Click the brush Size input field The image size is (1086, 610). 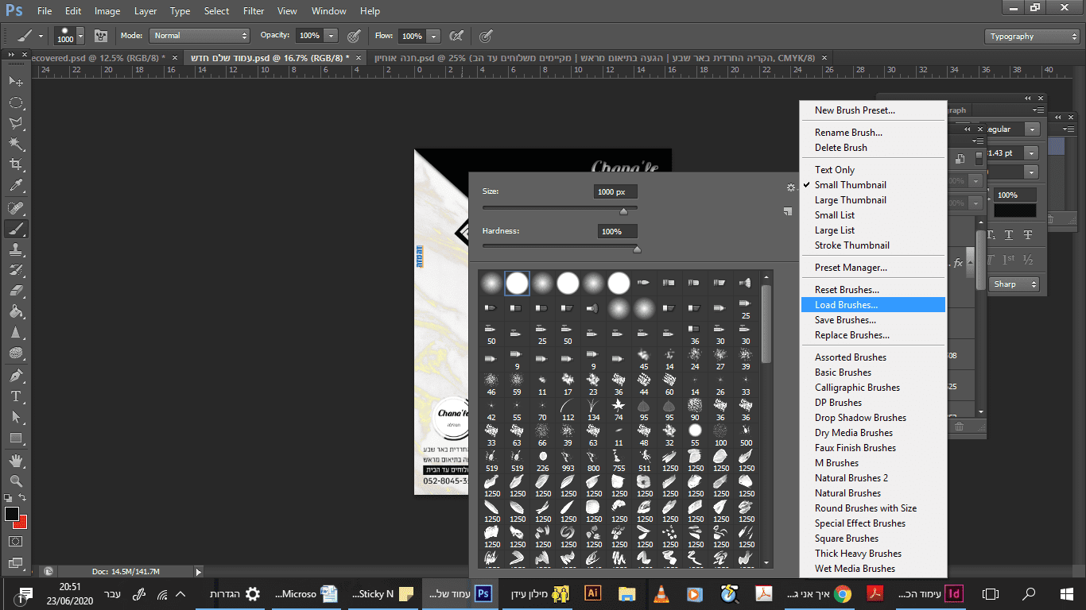pyautogui.click(x=615, y=192)
